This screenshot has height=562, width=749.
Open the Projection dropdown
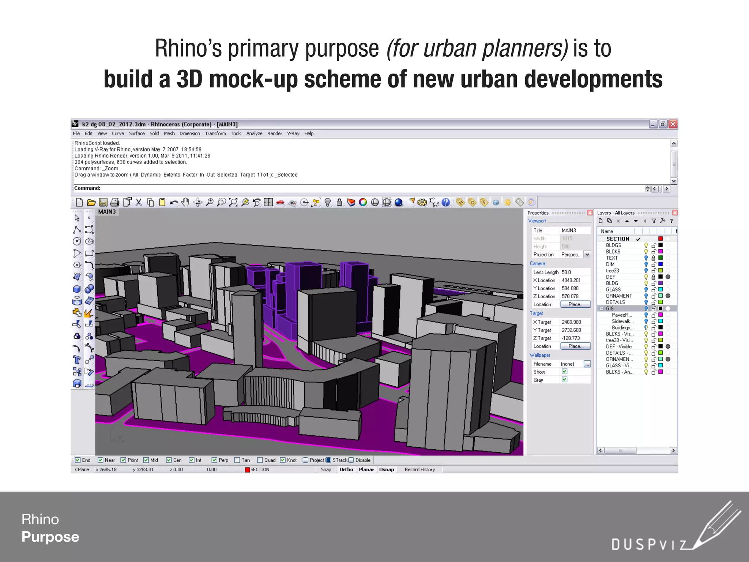tap(587, 254)
